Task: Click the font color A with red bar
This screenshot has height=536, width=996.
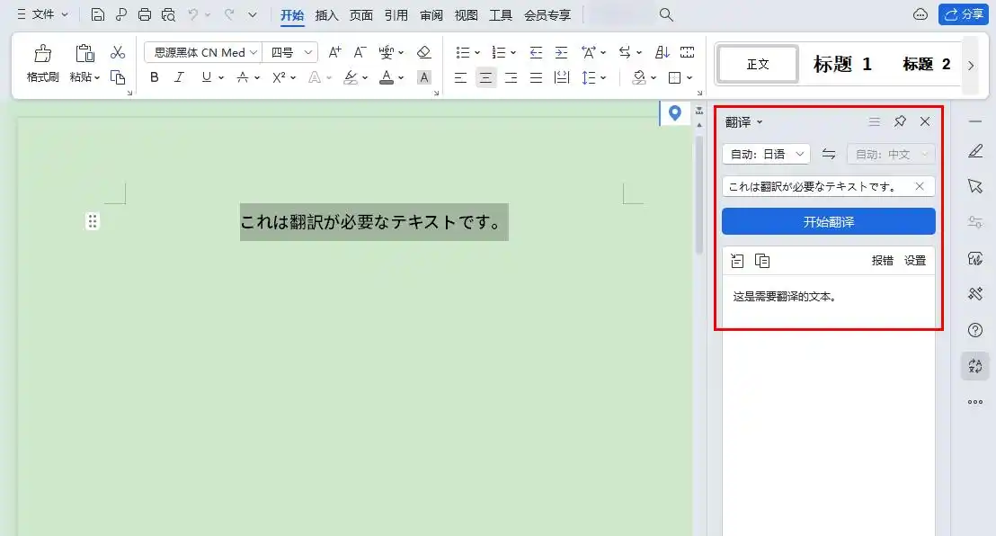Action: point(387,77)
